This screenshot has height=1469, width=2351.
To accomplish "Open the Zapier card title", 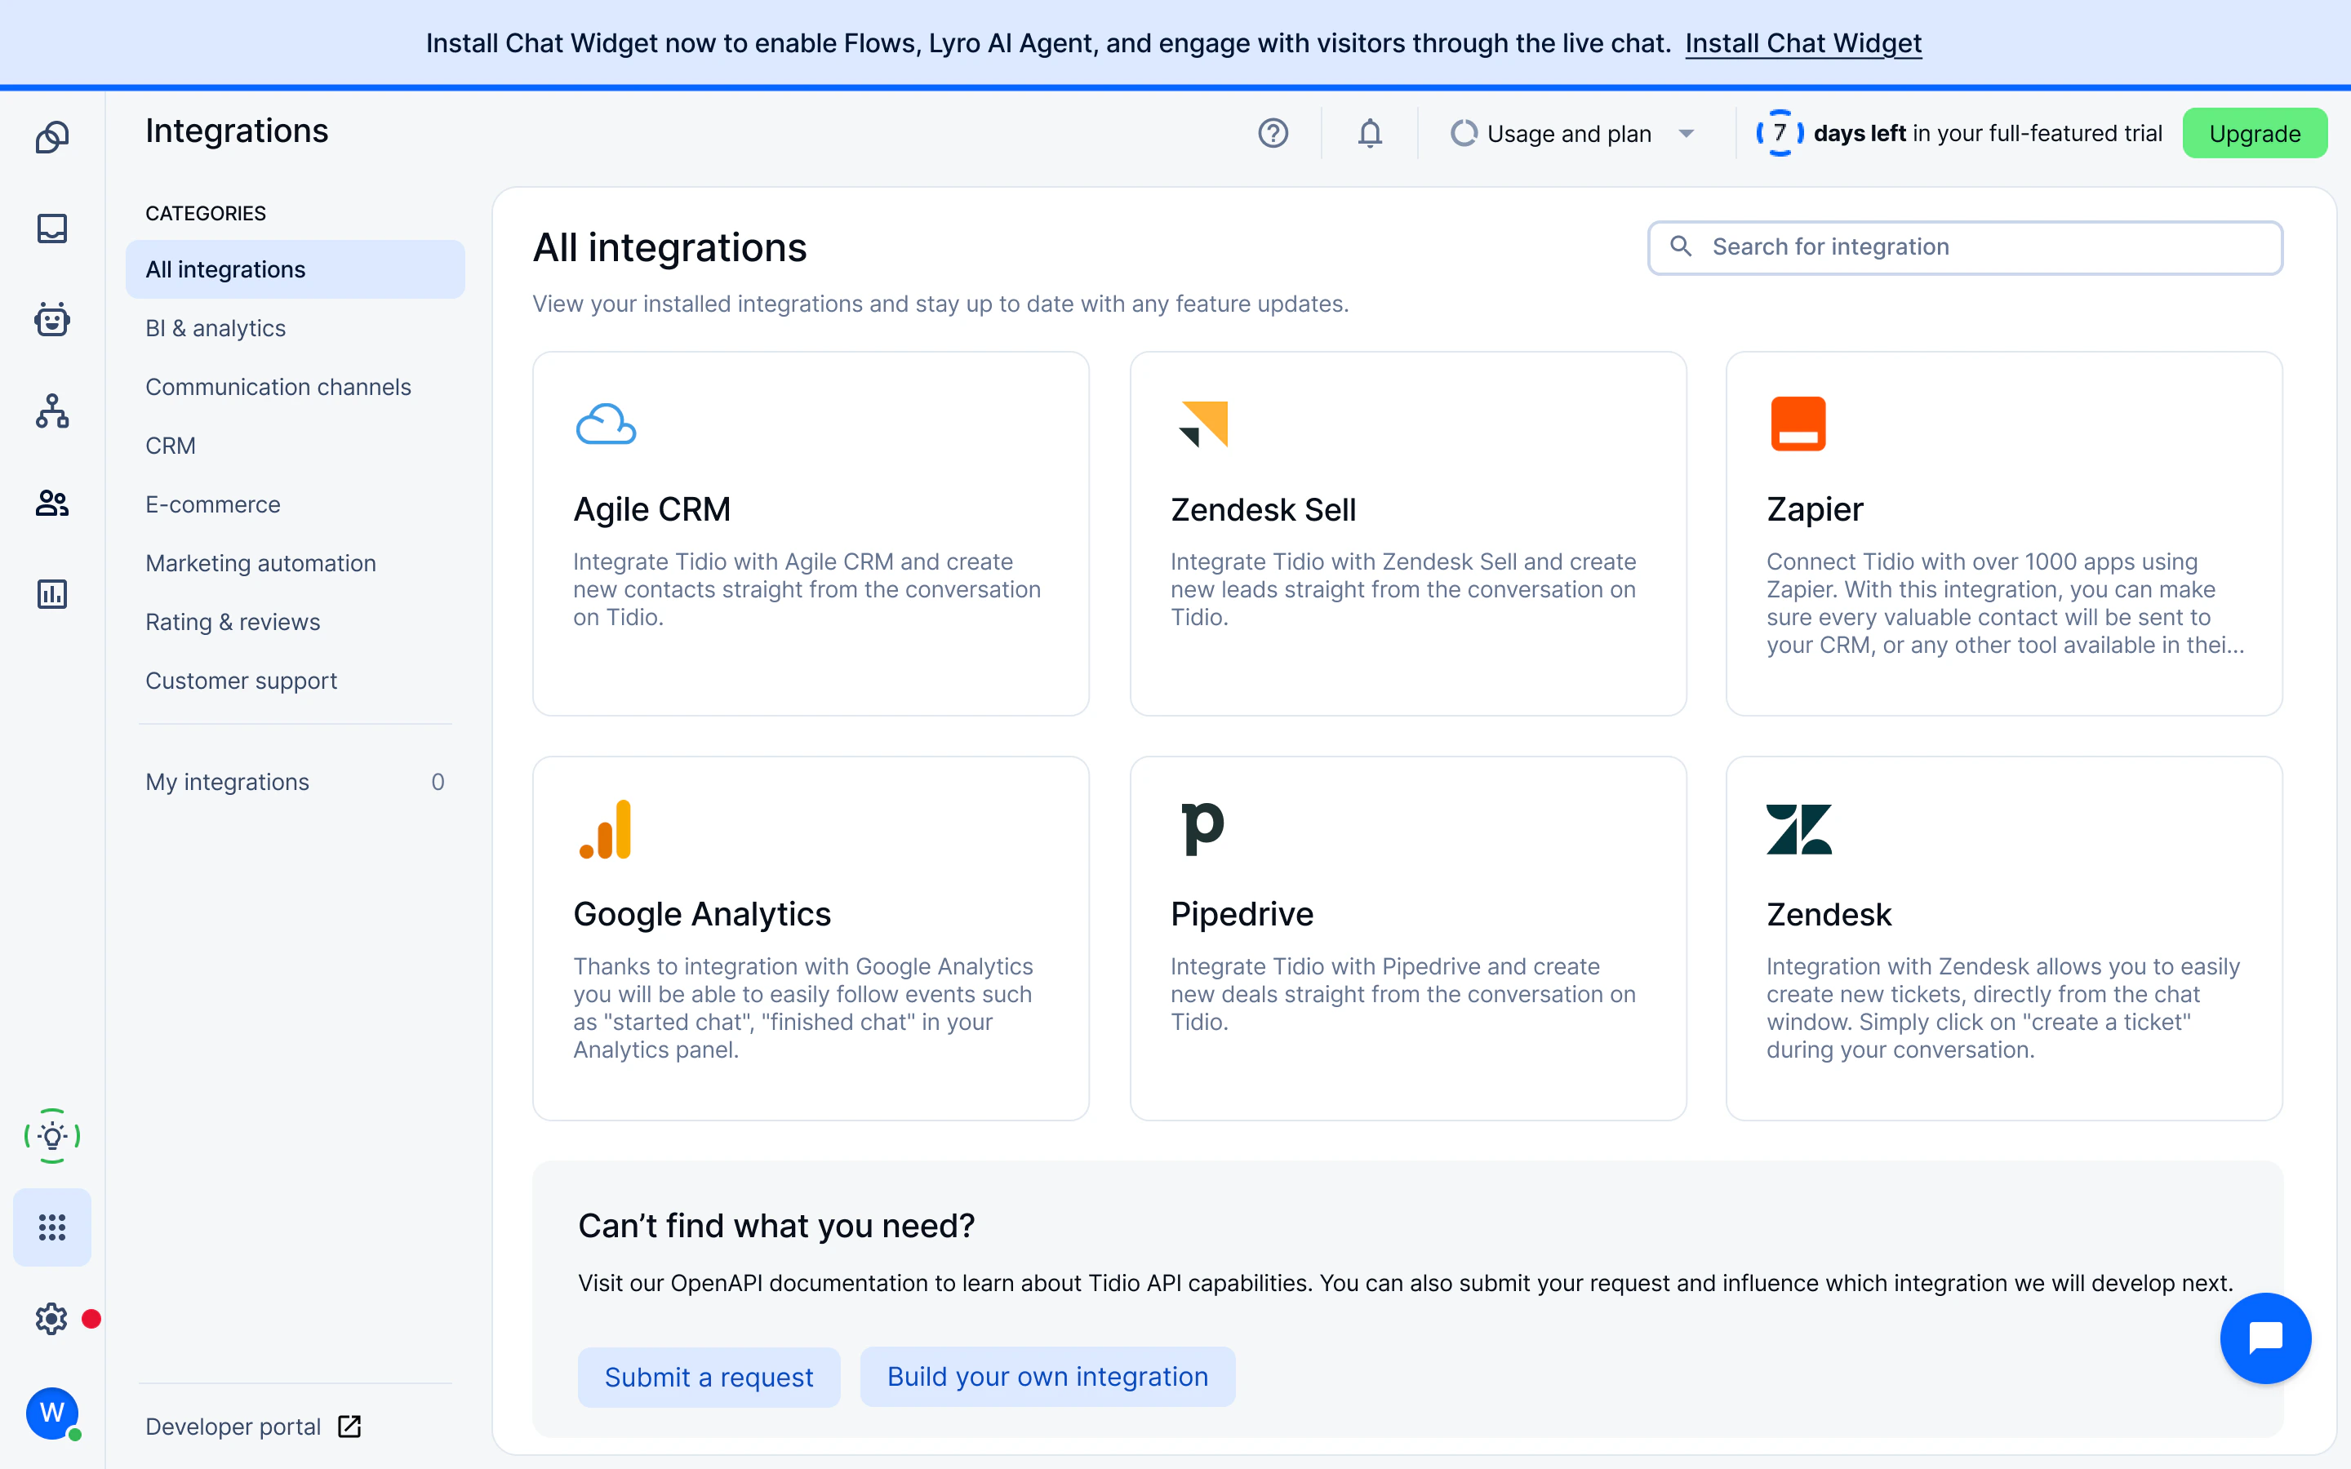I will coord(1815,509).
